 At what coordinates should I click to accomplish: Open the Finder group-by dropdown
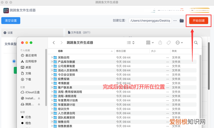[150, 43]
